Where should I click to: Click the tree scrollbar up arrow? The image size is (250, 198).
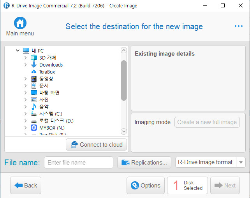tap(124, 51)
